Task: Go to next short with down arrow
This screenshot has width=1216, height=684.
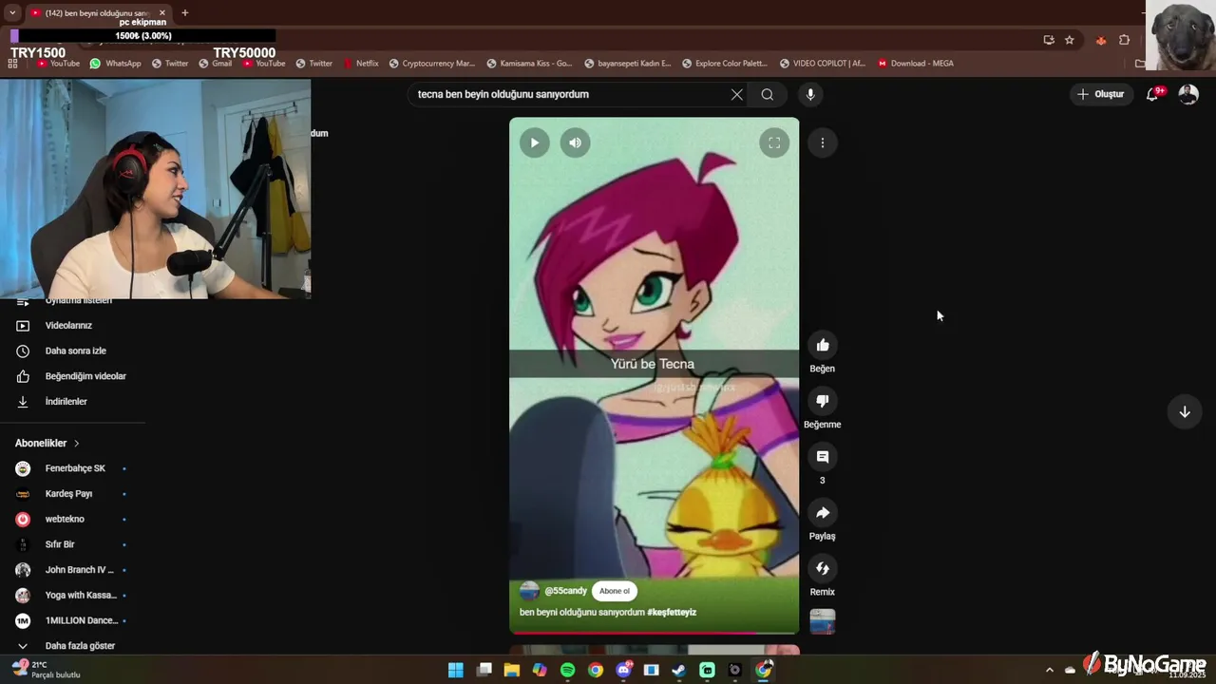Action: coord(1185,411)
